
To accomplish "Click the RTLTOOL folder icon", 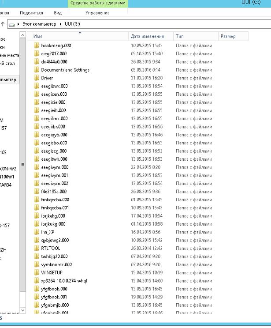I will [37, 248].
